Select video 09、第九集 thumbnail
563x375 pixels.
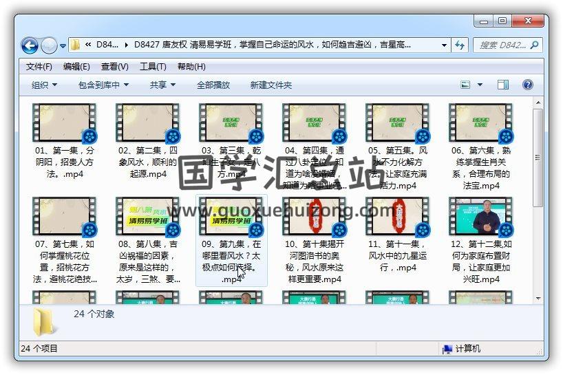point(231,216)
